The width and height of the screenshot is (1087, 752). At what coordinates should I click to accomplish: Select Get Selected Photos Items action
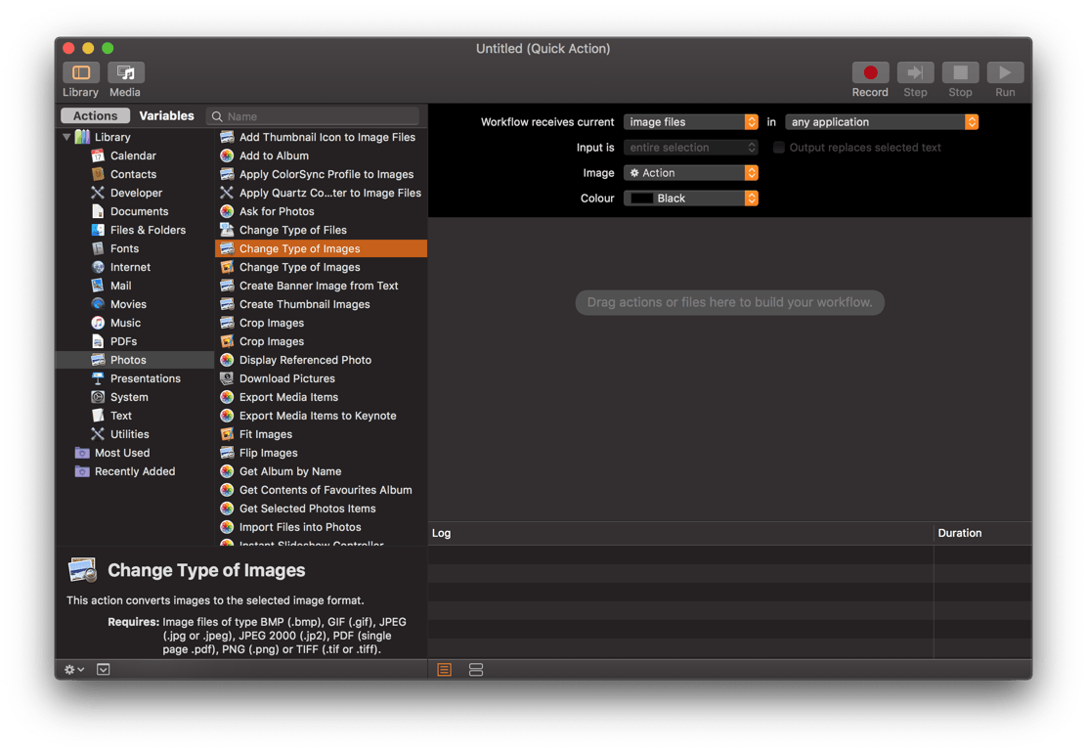[321, 509]
